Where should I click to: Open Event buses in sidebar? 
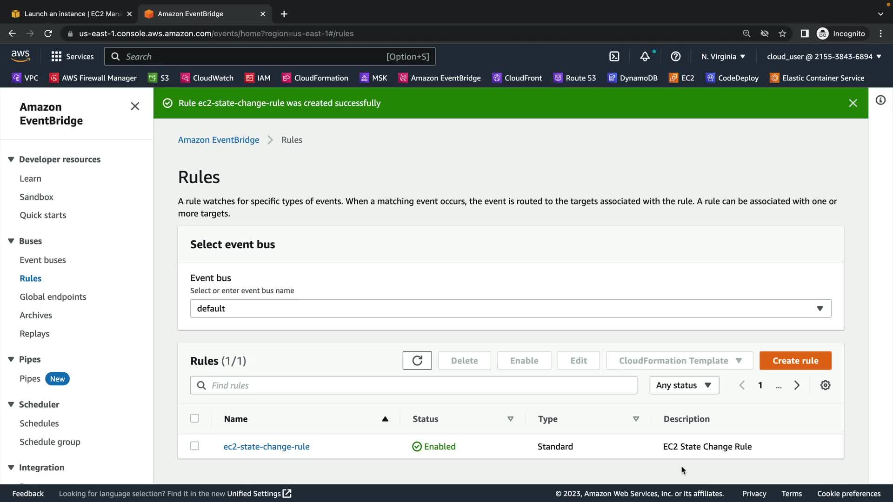click(x=43, y=260)
